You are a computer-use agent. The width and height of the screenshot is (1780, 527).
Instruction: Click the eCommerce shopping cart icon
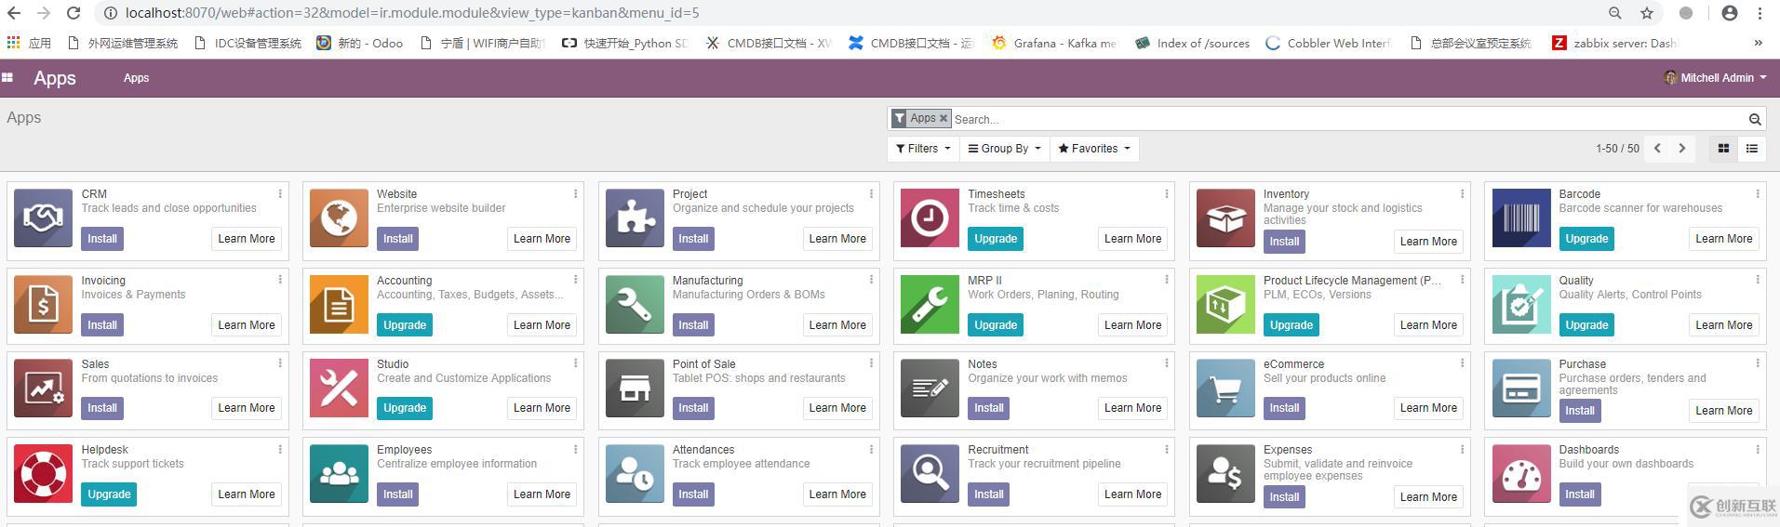[x=1225, y=389]
